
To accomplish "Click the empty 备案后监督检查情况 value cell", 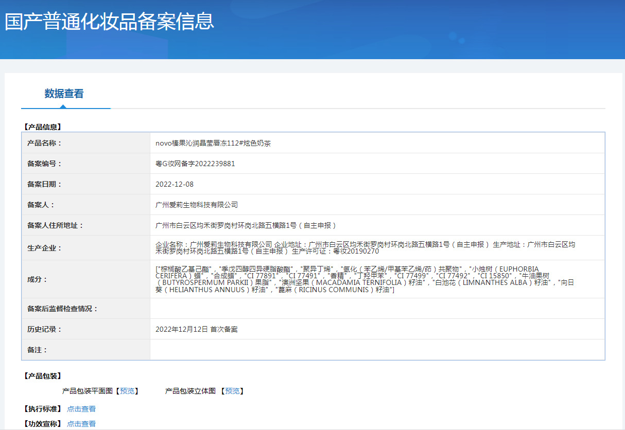I will [377, 309].
